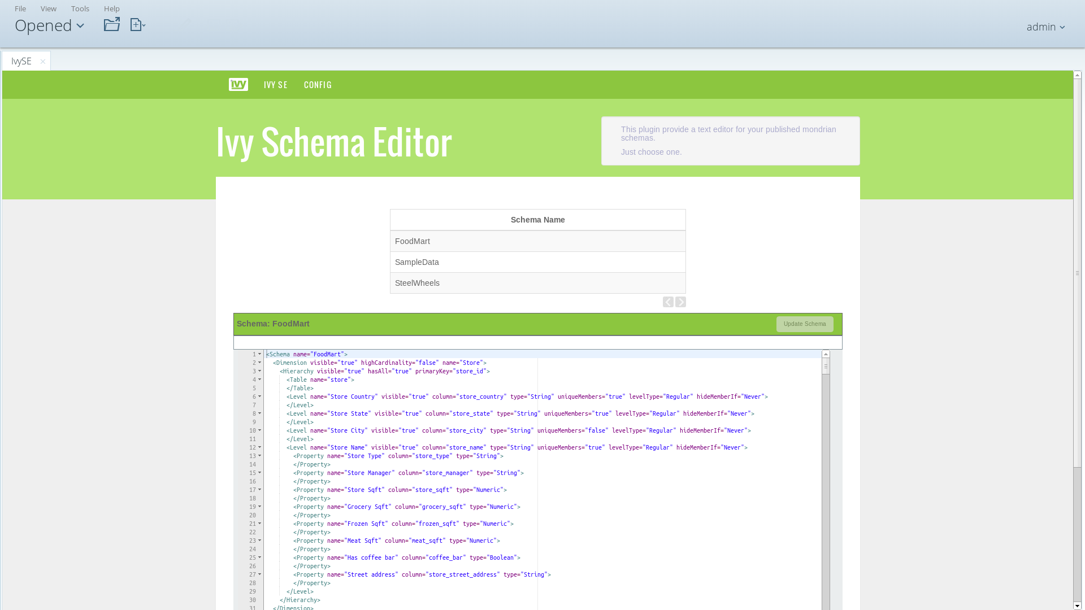Open the File menu

[20, 8]
